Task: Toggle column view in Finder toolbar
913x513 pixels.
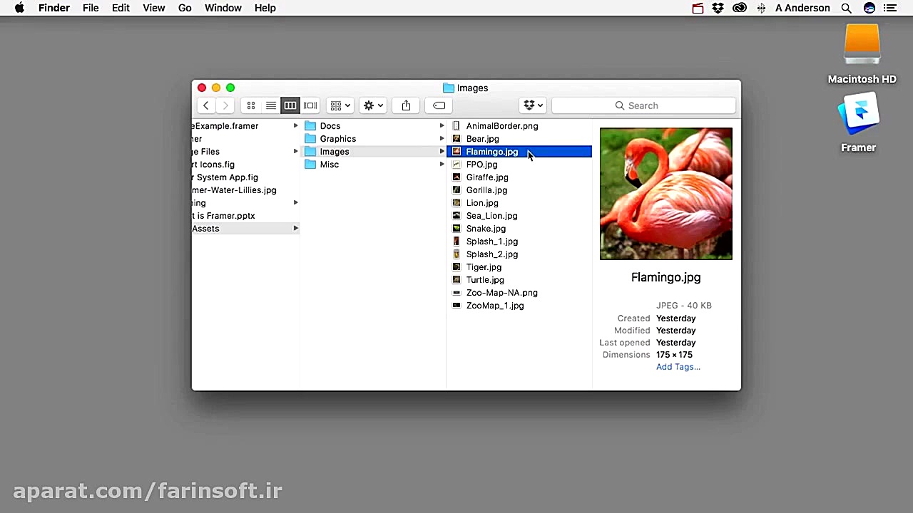Action: coord(290,105)
